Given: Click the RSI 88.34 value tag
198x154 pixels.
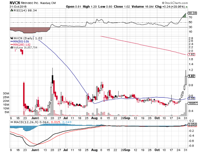Looking at the screenshot, I should click(x=192, y=13).
